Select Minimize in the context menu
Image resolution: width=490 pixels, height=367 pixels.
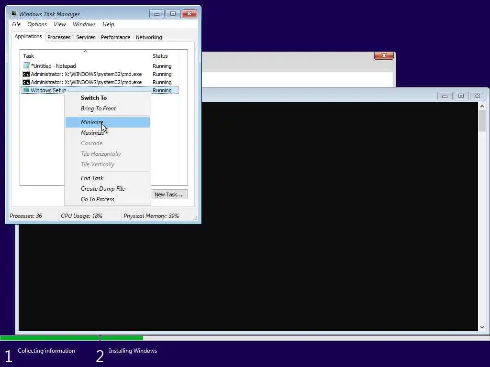[x=108, y=122]
